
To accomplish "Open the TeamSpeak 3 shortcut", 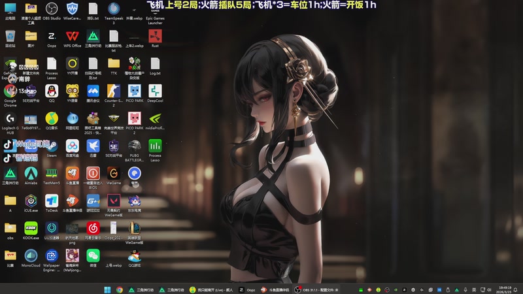I will coord(114,13).
